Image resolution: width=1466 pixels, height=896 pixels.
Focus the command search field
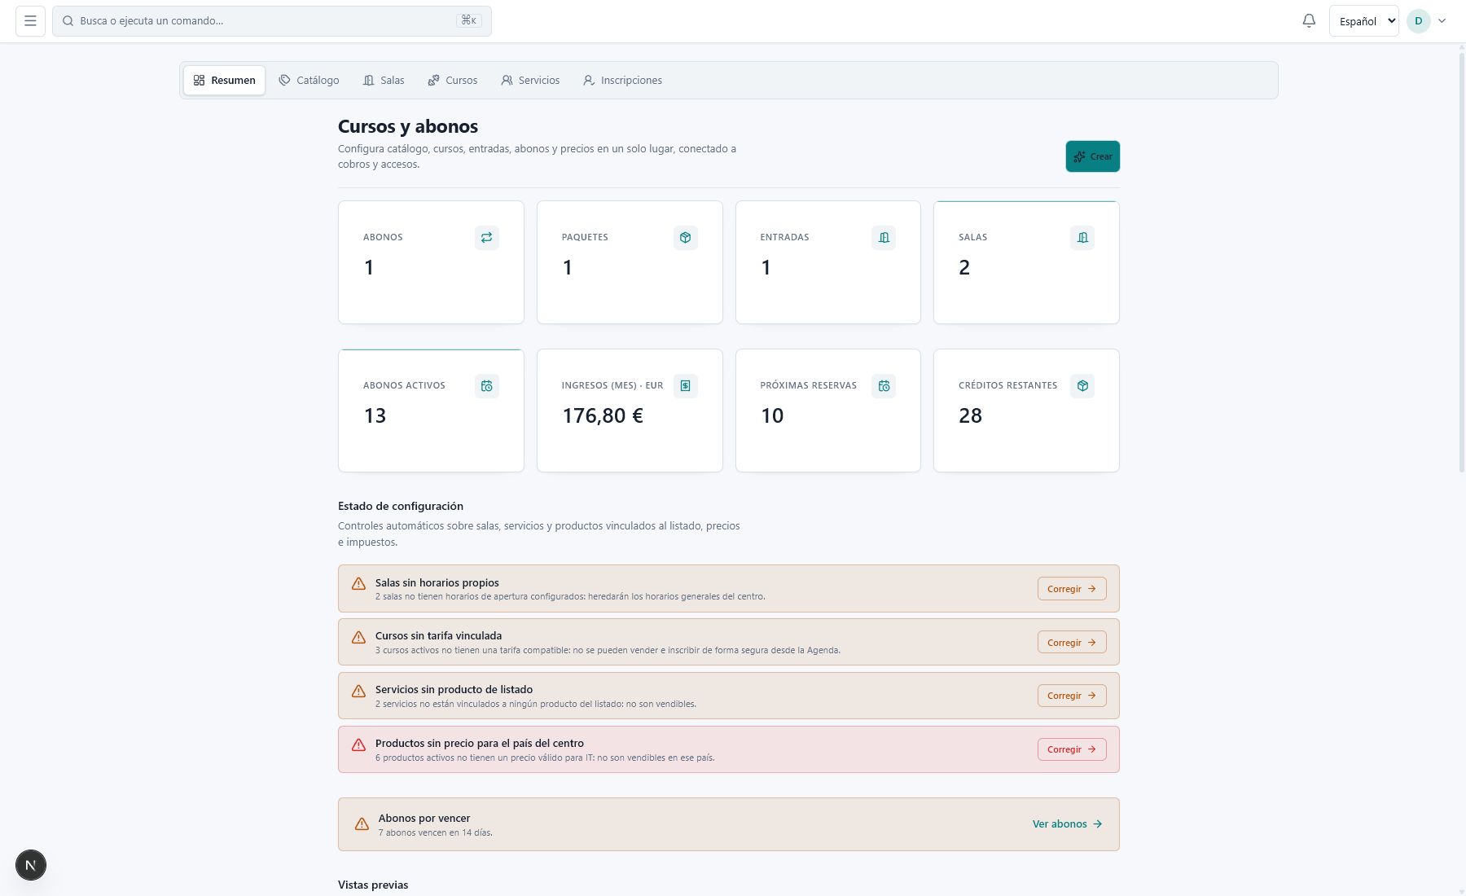tap(272, 21)
